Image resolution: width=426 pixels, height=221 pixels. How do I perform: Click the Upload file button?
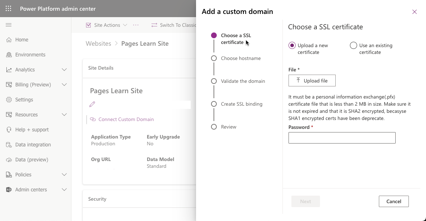point(312,81)
